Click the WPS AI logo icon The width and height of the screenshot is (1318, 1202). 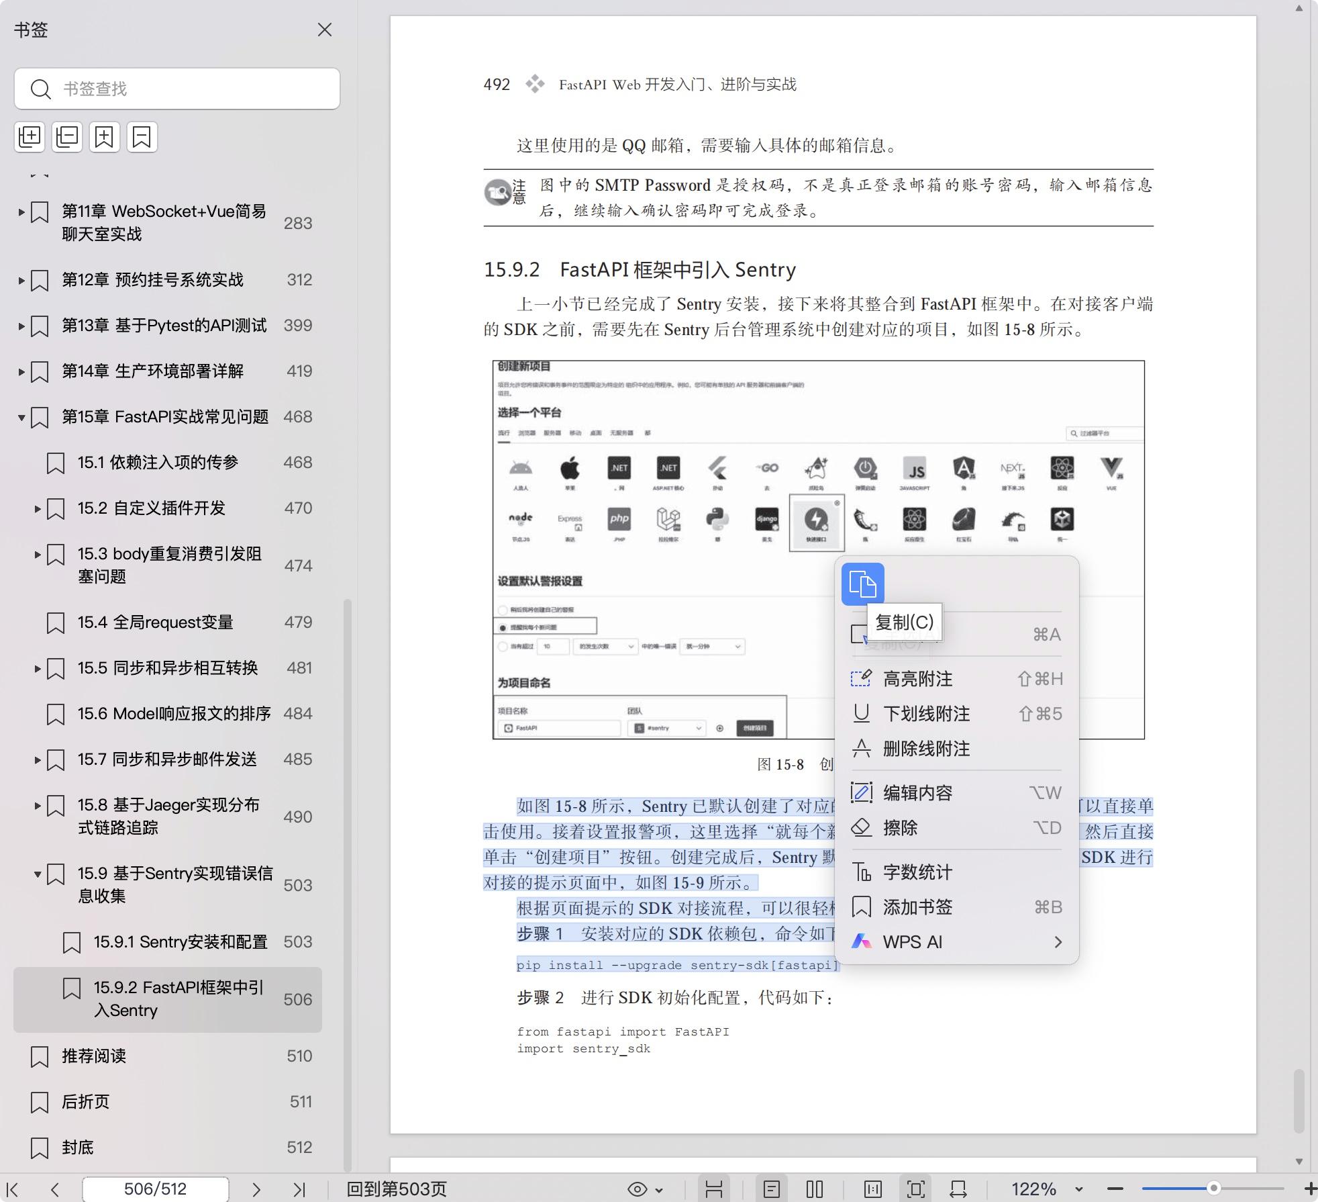coord(862,941)
